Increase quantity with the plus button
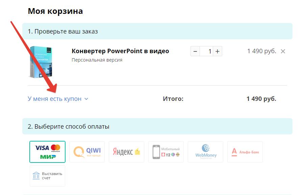The image size is (306, 195). tap(218, 51)
